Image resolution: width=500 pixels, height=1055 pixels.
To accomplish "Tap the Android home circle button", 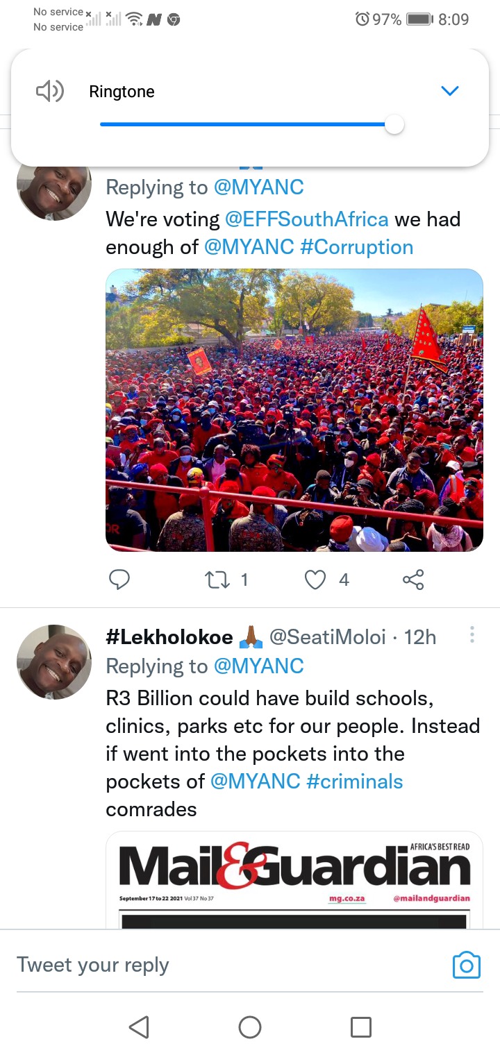I will click(x=250, y=1027).
